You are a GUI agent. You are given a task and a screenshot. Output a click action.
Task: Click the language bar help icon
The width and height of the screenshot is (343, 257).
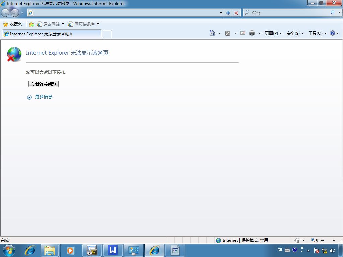pyautogui.click(x=295, y=250)
